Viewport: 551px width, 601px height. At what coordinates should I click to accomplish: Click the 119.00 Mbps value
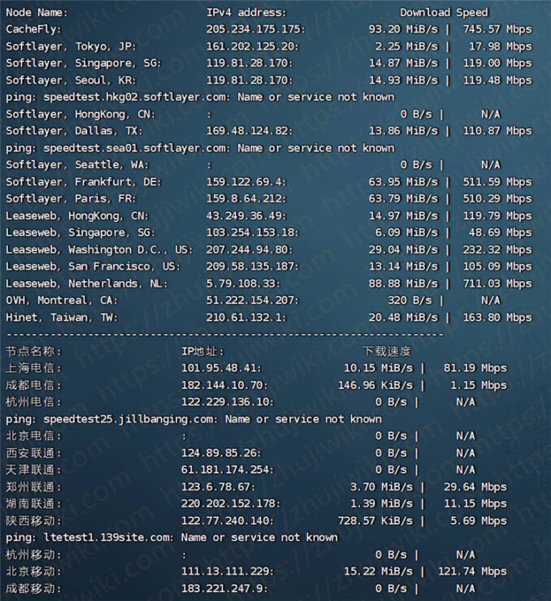click(x=497, y=63)
